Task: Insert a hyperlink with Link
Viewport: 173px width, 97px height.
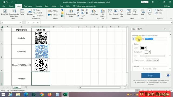Action: (142, 12)
